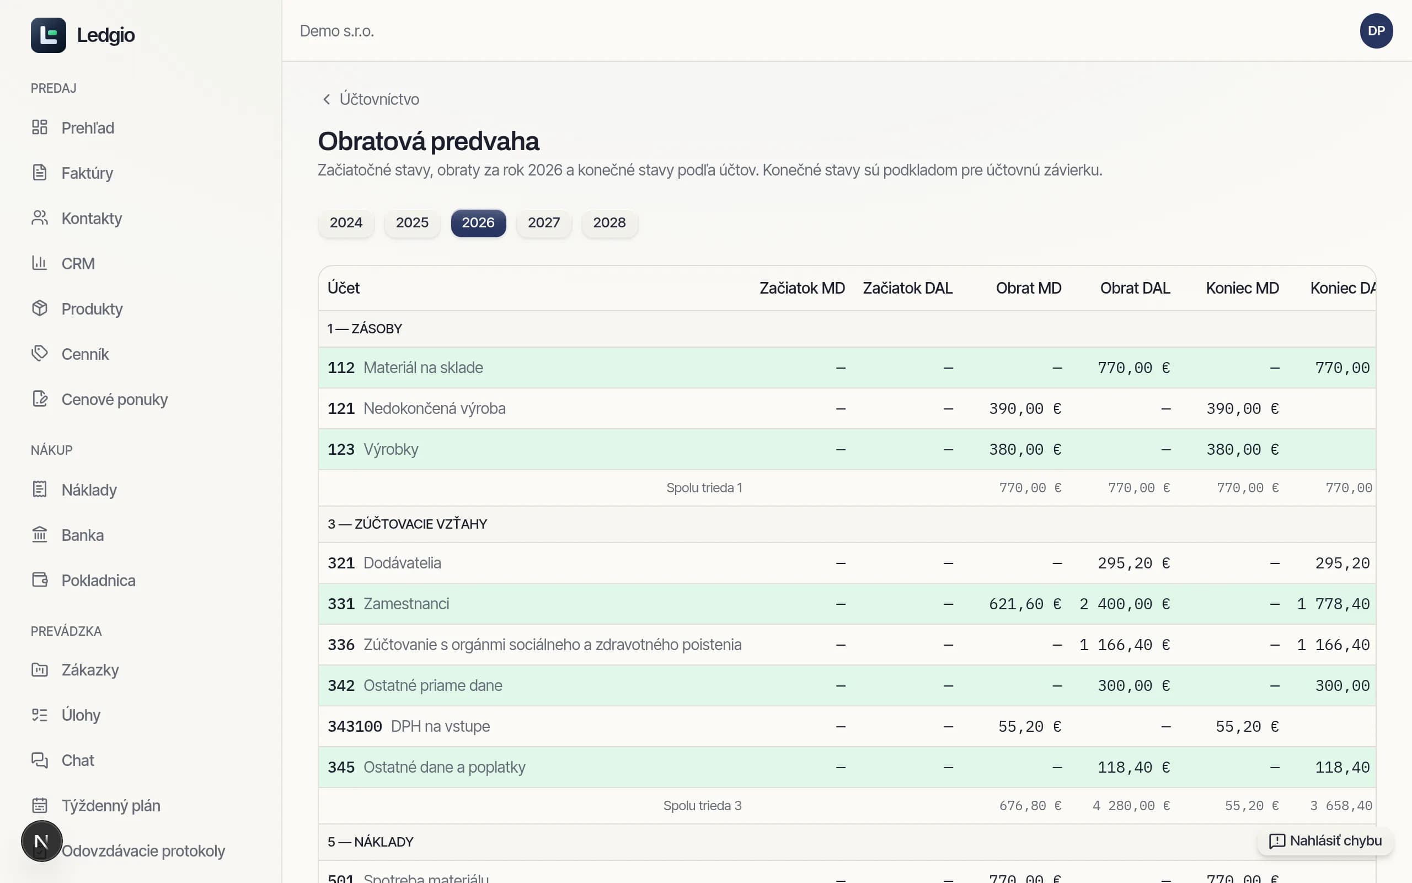Click the Zákazky folder icon
Viewport: 1412px width, 883px height.
[x=40, y=670]
